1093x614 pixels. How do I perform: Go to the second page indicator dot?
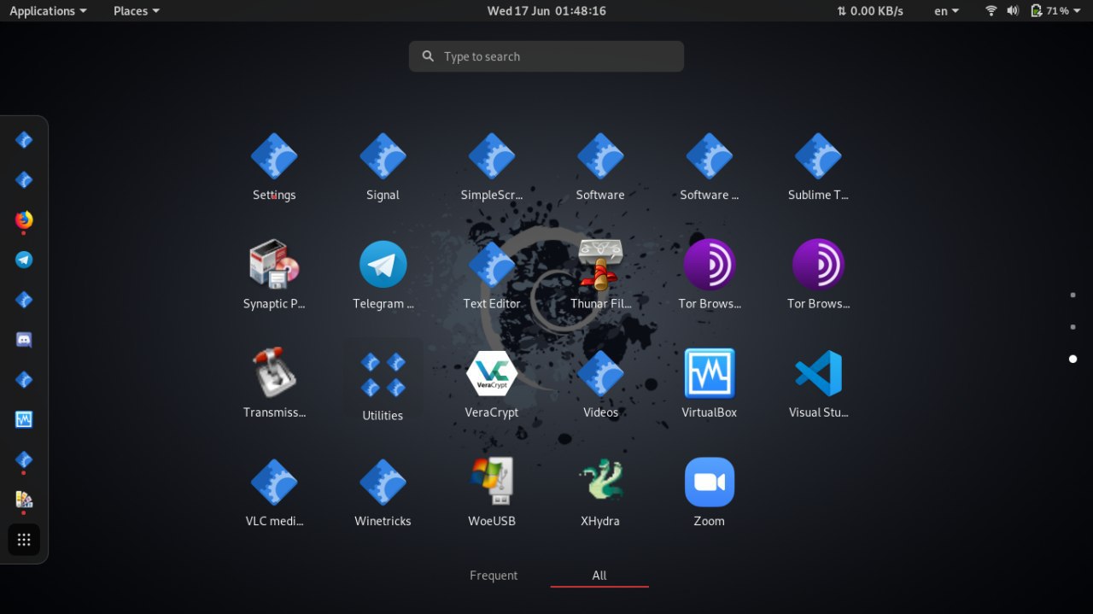tap(1073, 327)
